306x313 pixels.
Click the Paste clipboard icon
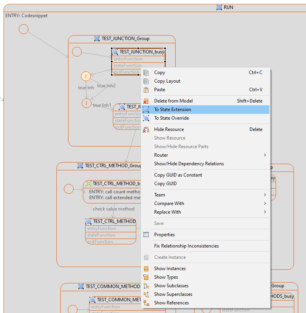(146, 90)
